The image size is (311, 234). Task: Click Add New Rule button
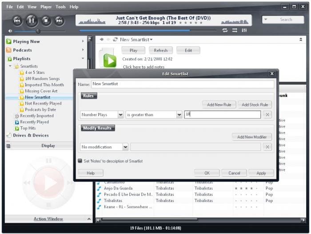point(219,105)
